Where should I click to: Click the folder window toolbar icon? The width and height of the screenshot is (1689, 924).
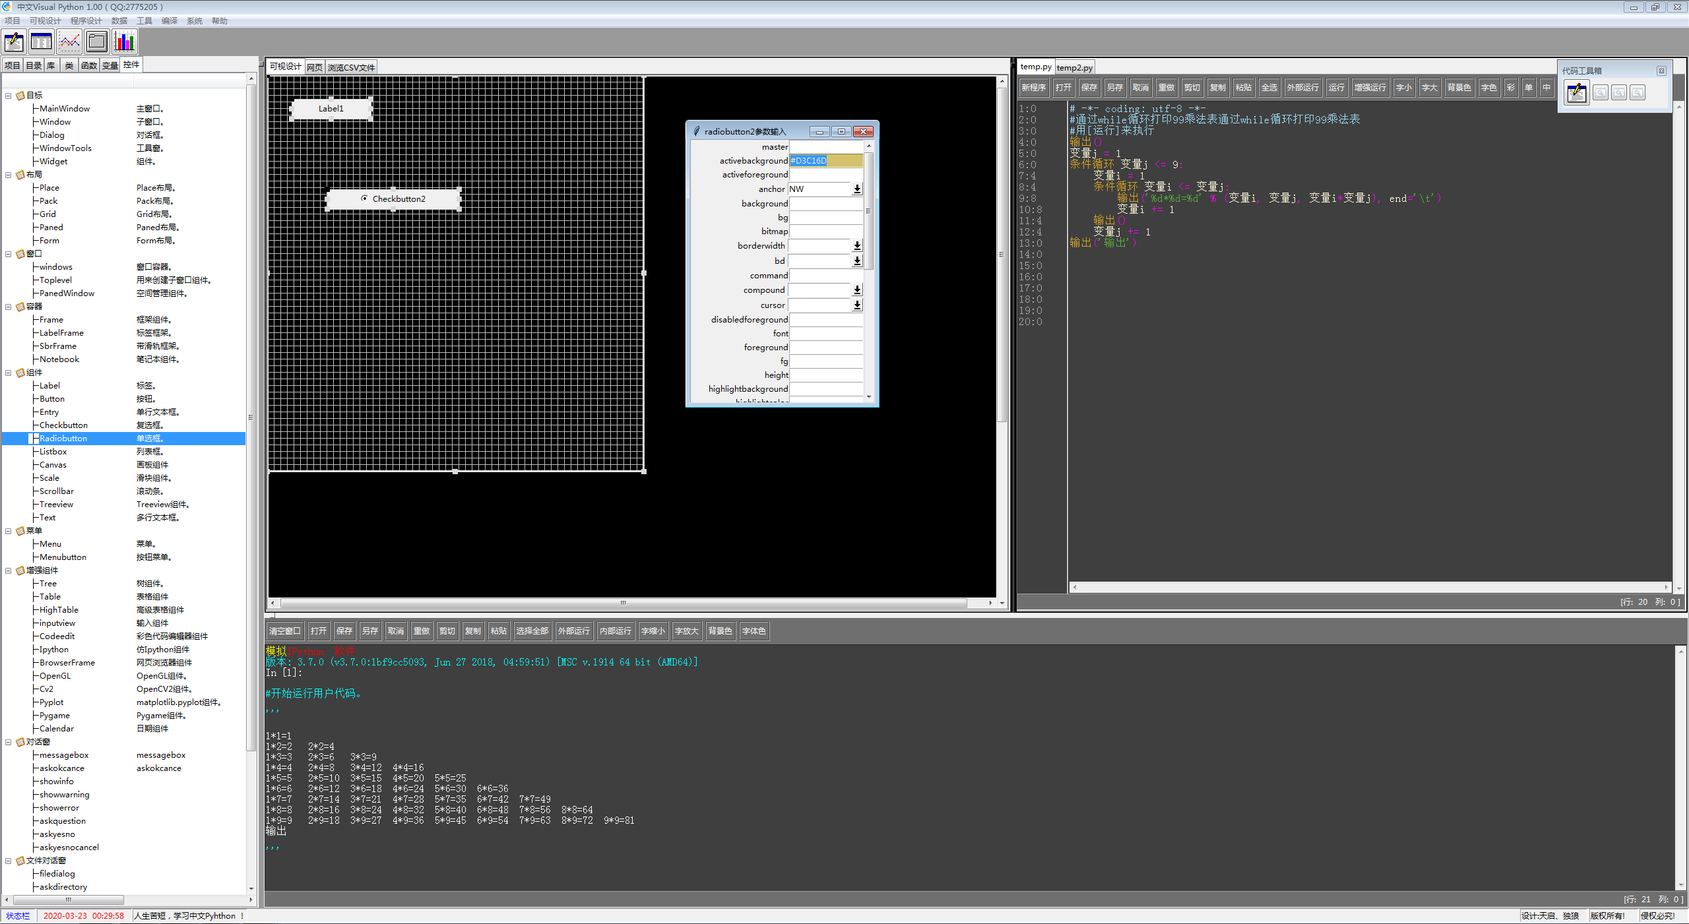pos(96,42)
